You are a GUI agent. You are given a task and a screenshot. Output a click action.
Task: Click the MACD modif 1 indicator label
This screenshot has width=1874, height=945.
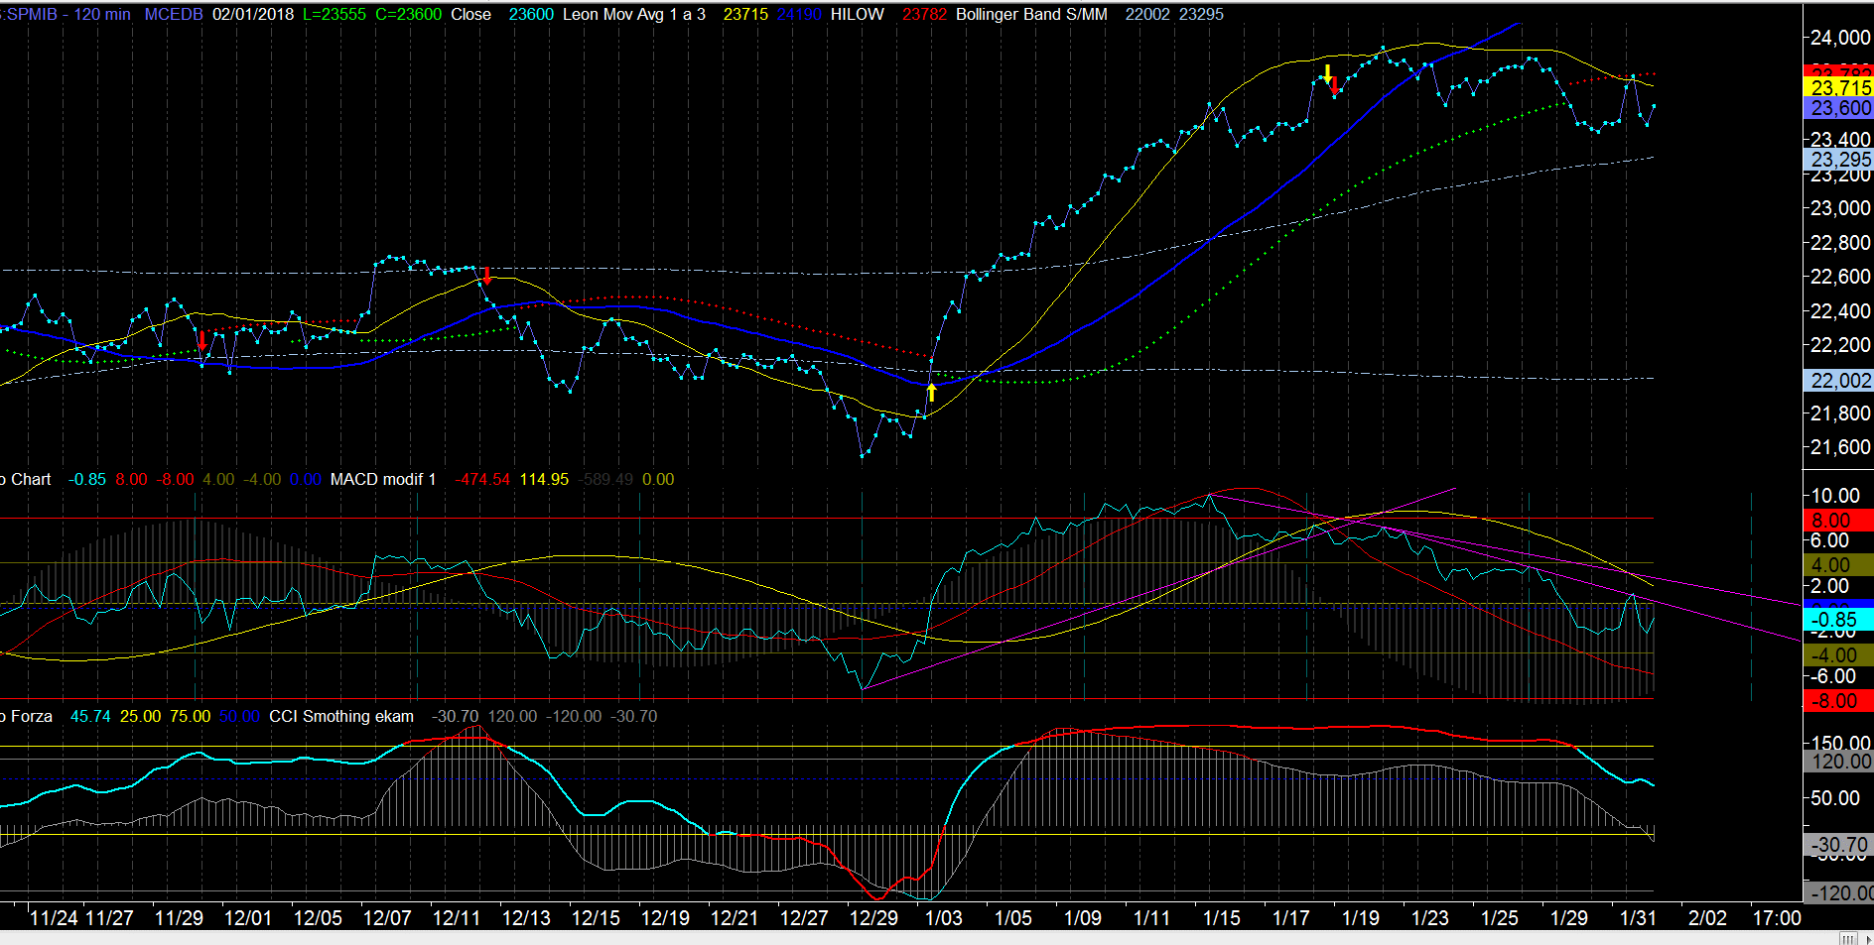coord(383,479)
